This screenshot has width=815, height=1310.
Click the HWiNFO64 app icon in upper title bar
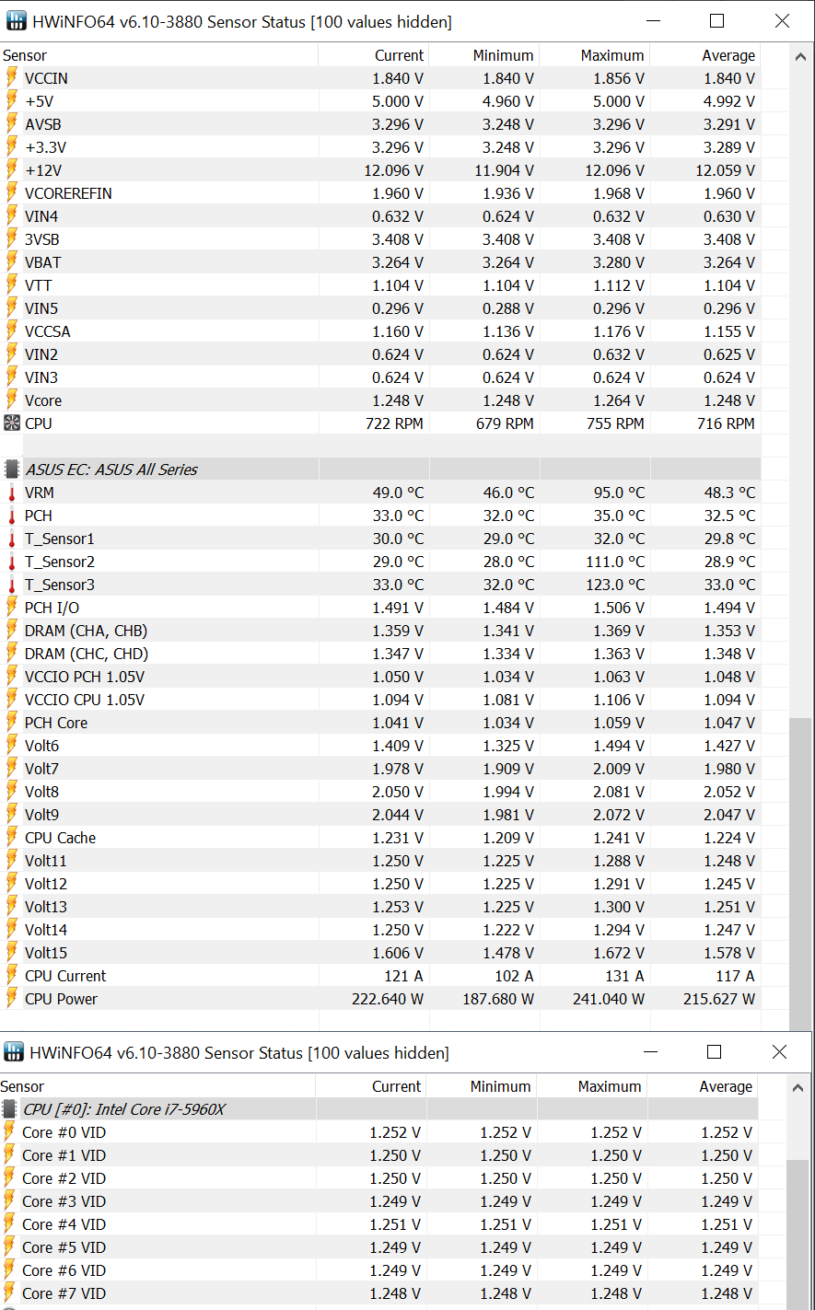click(x=15, y=21)
